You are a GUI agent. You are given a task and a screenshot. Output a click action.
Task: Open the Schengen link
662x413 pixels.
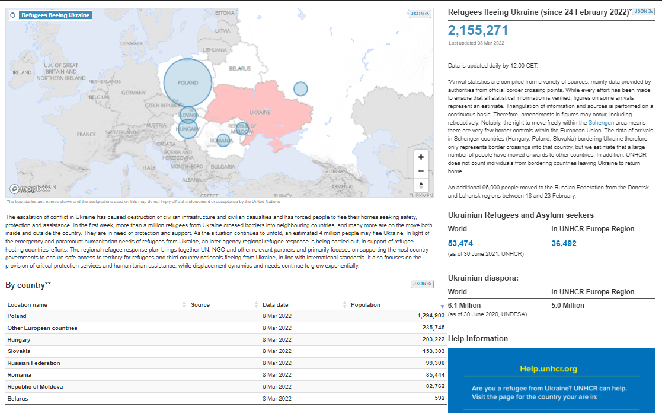coord(601,123)
